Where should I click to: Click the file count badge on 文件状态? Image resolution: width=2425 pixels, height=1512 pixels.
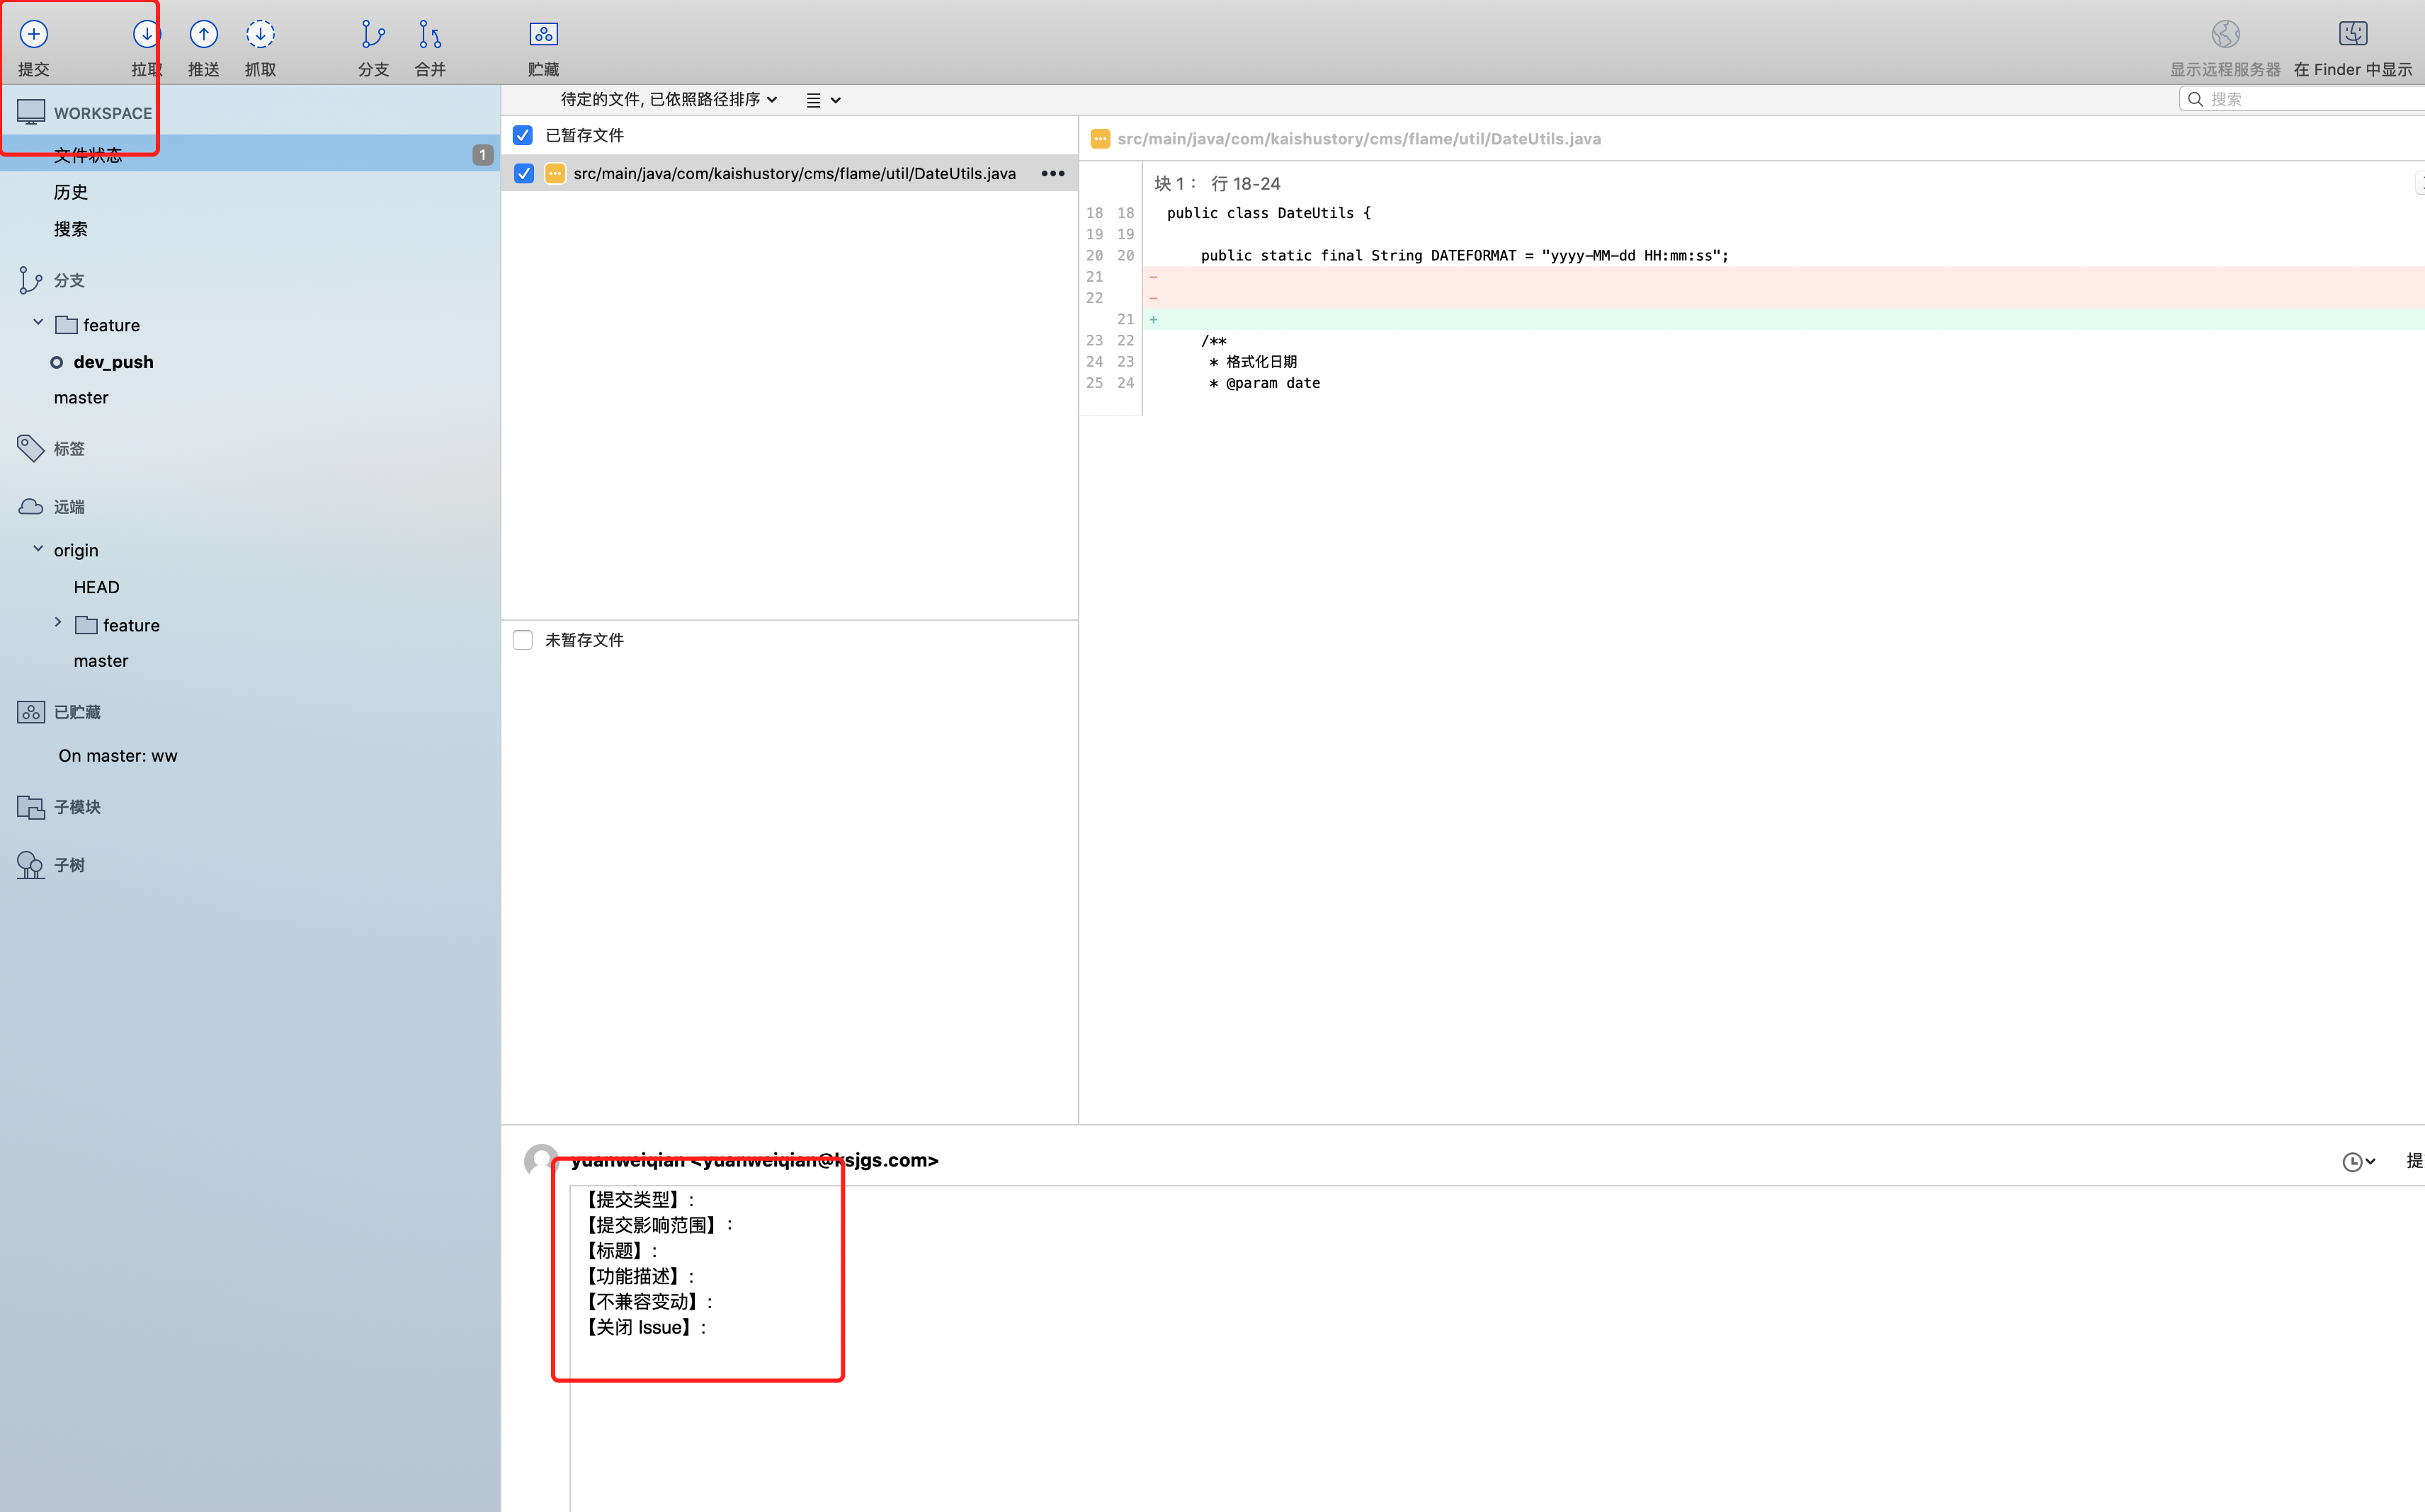click(x=482, y=154)
